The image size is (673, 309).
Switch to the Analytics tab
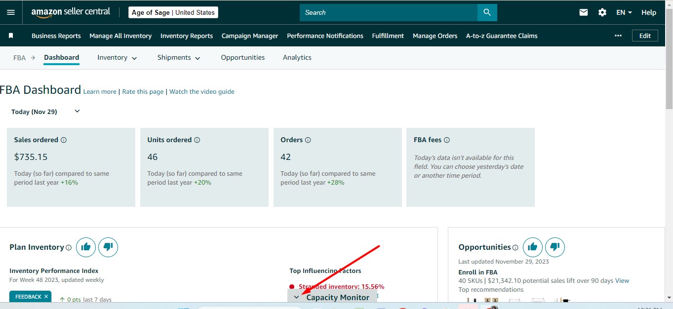297,58
